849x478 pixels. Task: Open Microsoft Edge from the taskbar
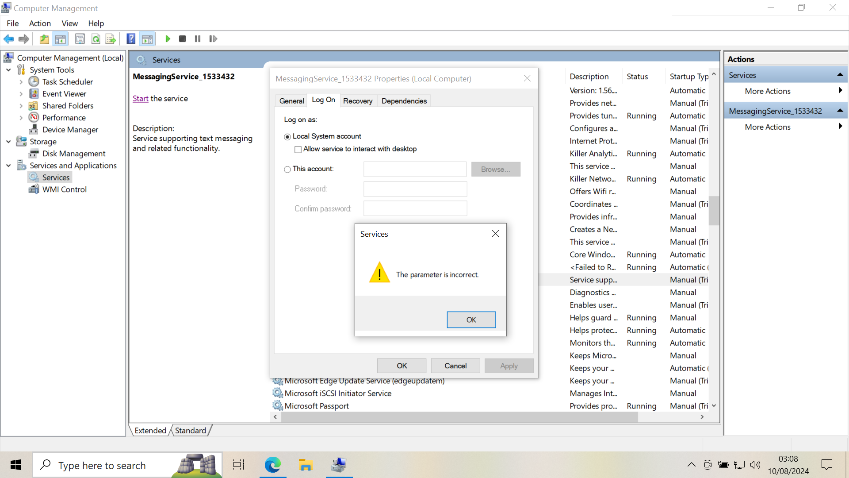273,465
